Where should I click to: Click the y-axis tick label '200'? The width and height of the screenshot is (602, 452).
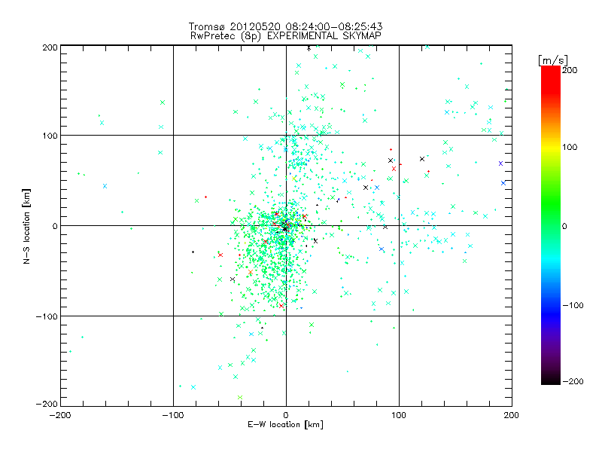50,47
